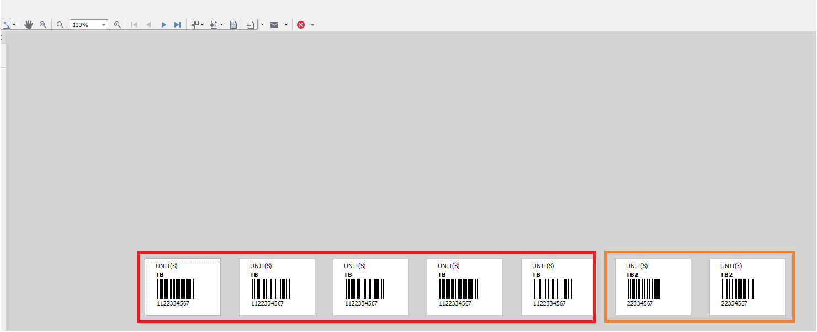
Task: Select the first TB label 1122334567
Action: [x=183, y=287]
